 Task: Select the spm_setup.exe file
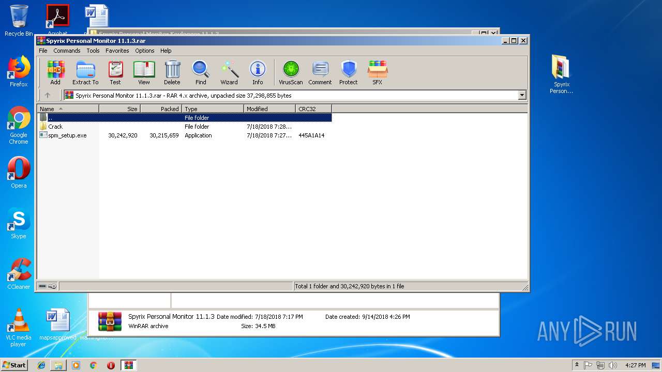coord(185,135)
